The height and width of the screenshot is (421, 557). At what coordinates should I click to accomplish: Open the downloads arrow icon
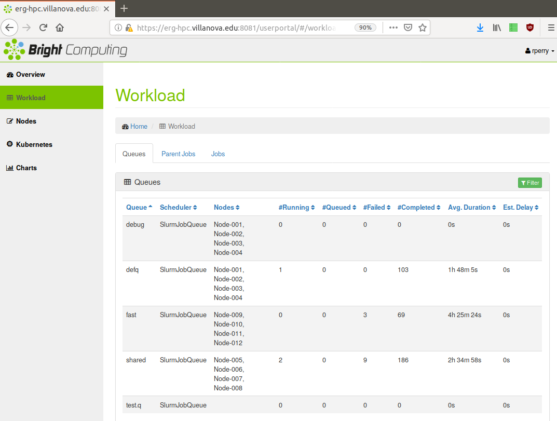point(480,28)
